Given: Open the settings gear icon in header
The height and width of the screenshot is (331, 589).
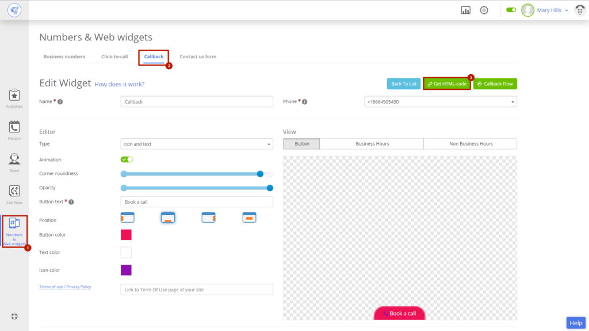Looking at the screenshot, I should (484, 10).
